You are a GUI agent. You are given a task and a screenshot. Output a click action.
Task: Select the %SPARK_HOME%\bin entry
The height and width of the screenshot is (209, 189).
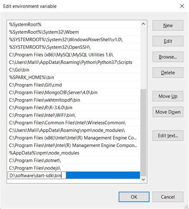(x=74, y=77)
